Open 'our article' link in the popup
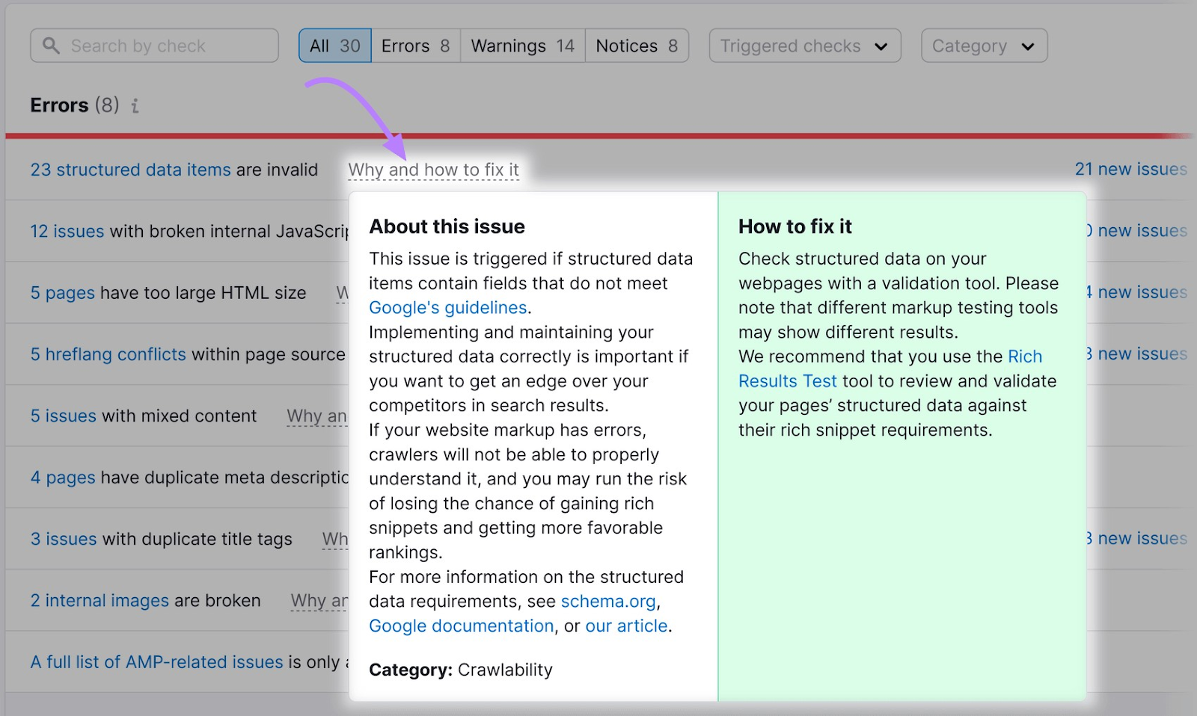 625,626
